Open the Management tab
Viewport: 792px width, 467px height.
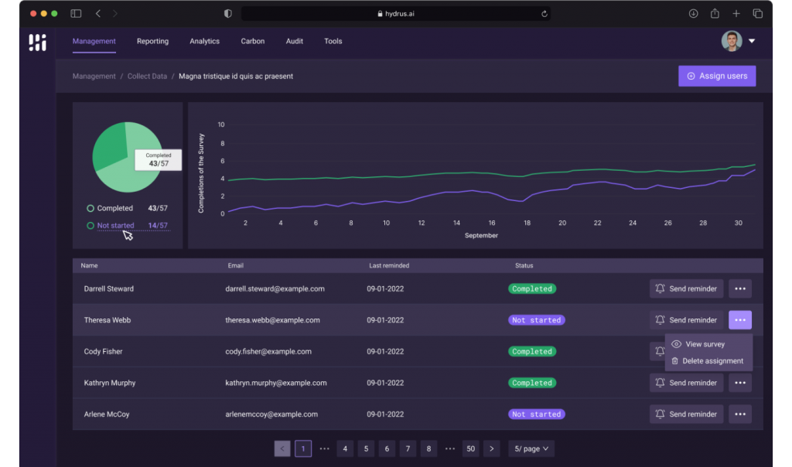(94, 42)
